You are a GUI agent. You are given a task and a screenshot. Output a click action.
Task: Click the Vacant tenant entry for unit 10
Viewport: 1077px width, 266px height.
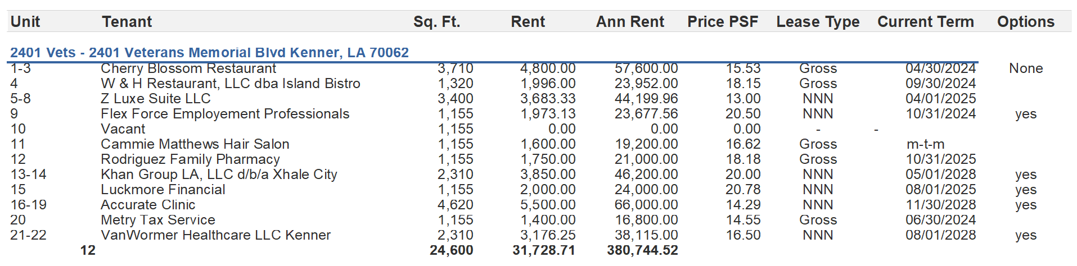coord(123,129)
